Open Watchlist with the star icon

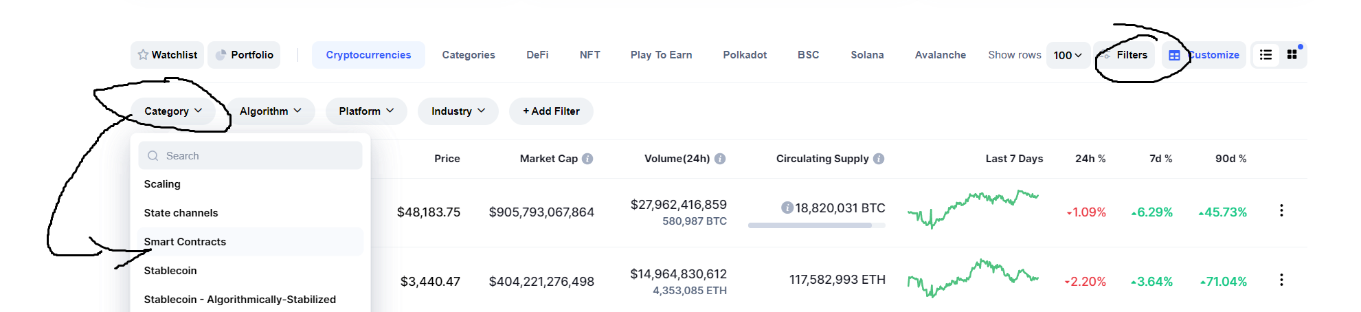(x=167, y=55)
